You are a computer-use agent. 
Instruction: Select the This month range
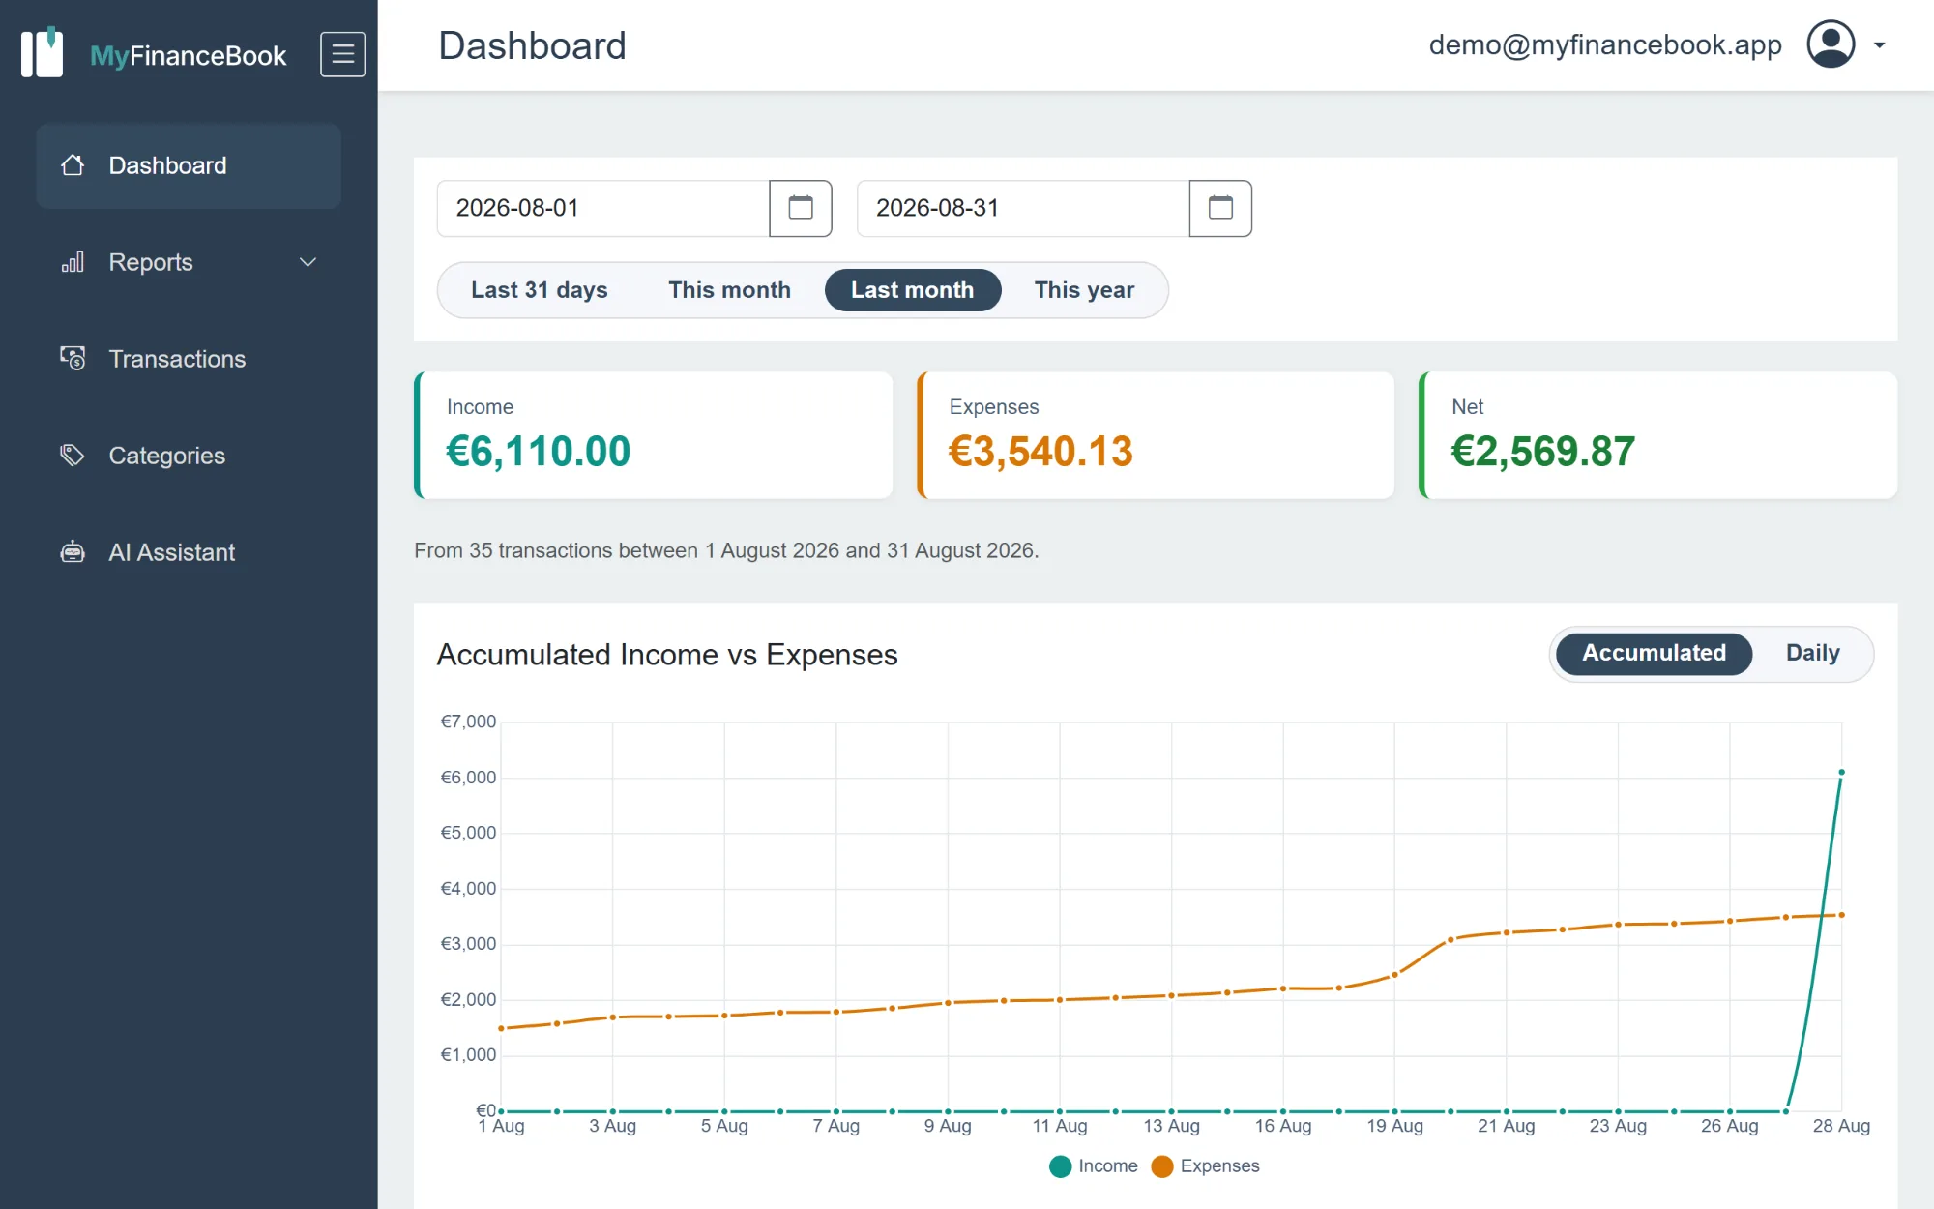(729, 290)
